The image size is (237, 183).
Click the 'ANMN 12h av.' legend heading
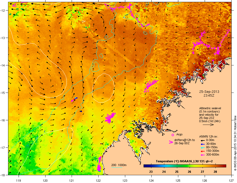coord(208,136)
